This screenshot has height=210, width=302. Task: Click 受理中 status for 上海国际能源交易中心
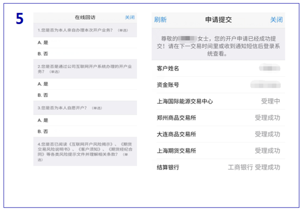(270, 101)
